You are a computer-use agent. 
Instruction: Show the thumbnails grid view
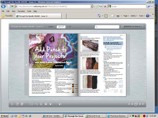[22, 104]
